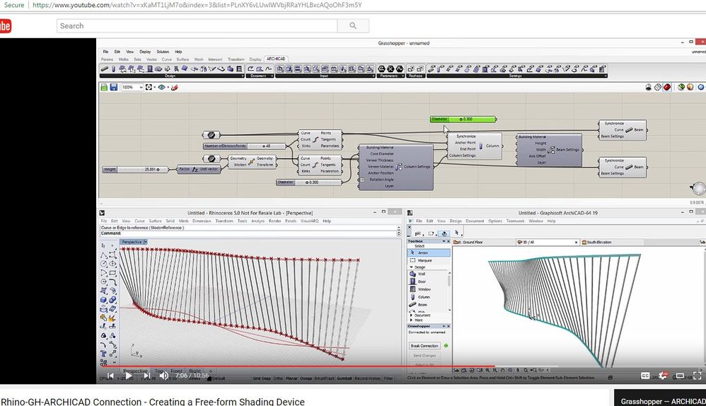Expand the Input group panel in Grasshopper ribbon
The image size is (706, 406).
pos(374,76)
